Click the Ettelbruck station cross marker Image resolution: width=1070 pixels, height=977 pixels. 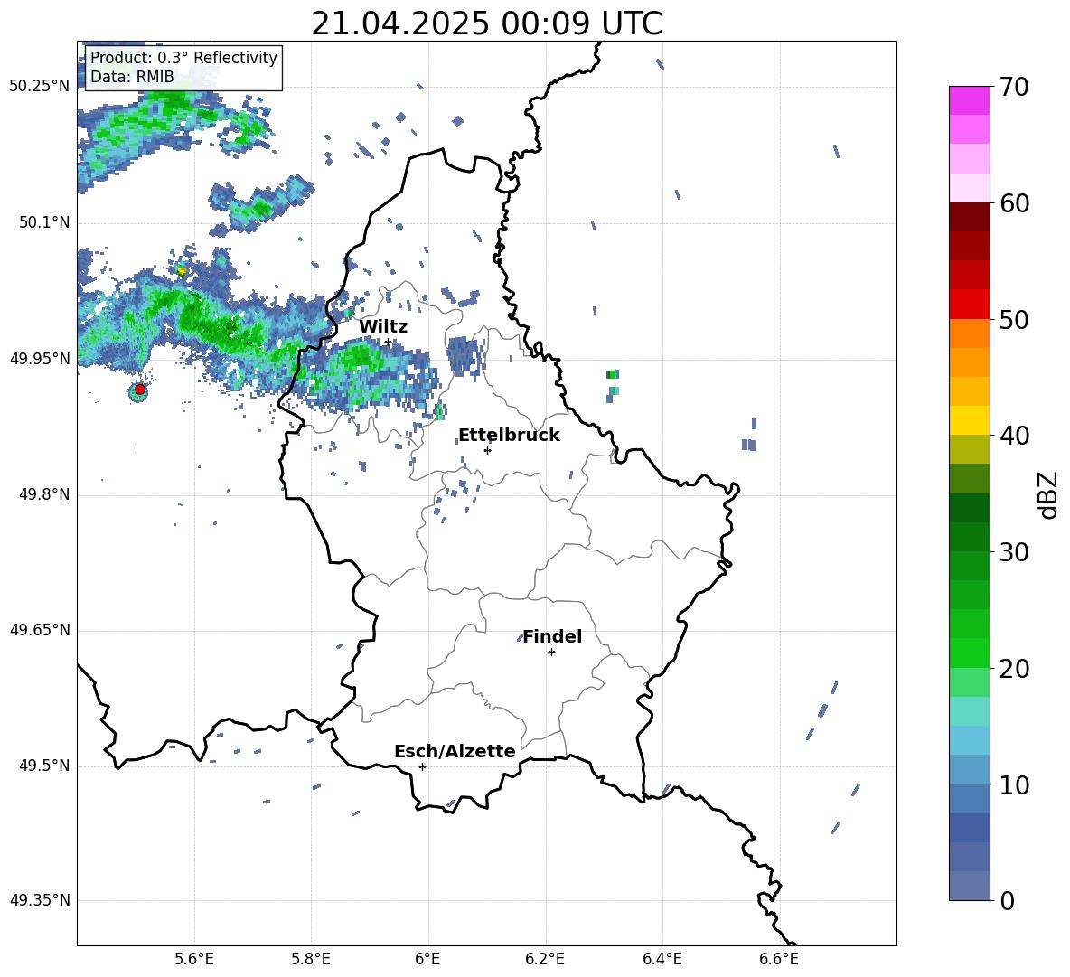click(x=487, y=450)
